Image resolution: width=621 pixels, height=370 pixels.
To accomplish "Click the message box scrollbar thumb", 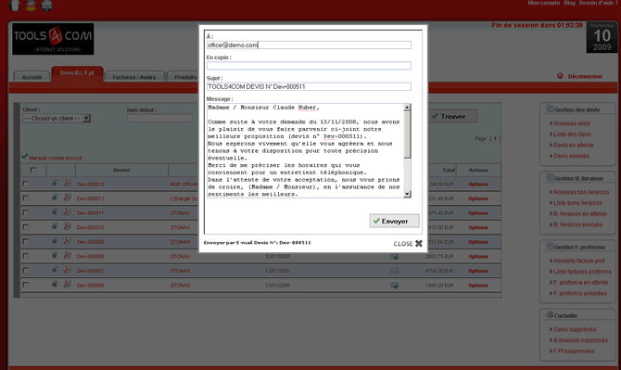I will point(407,134).
